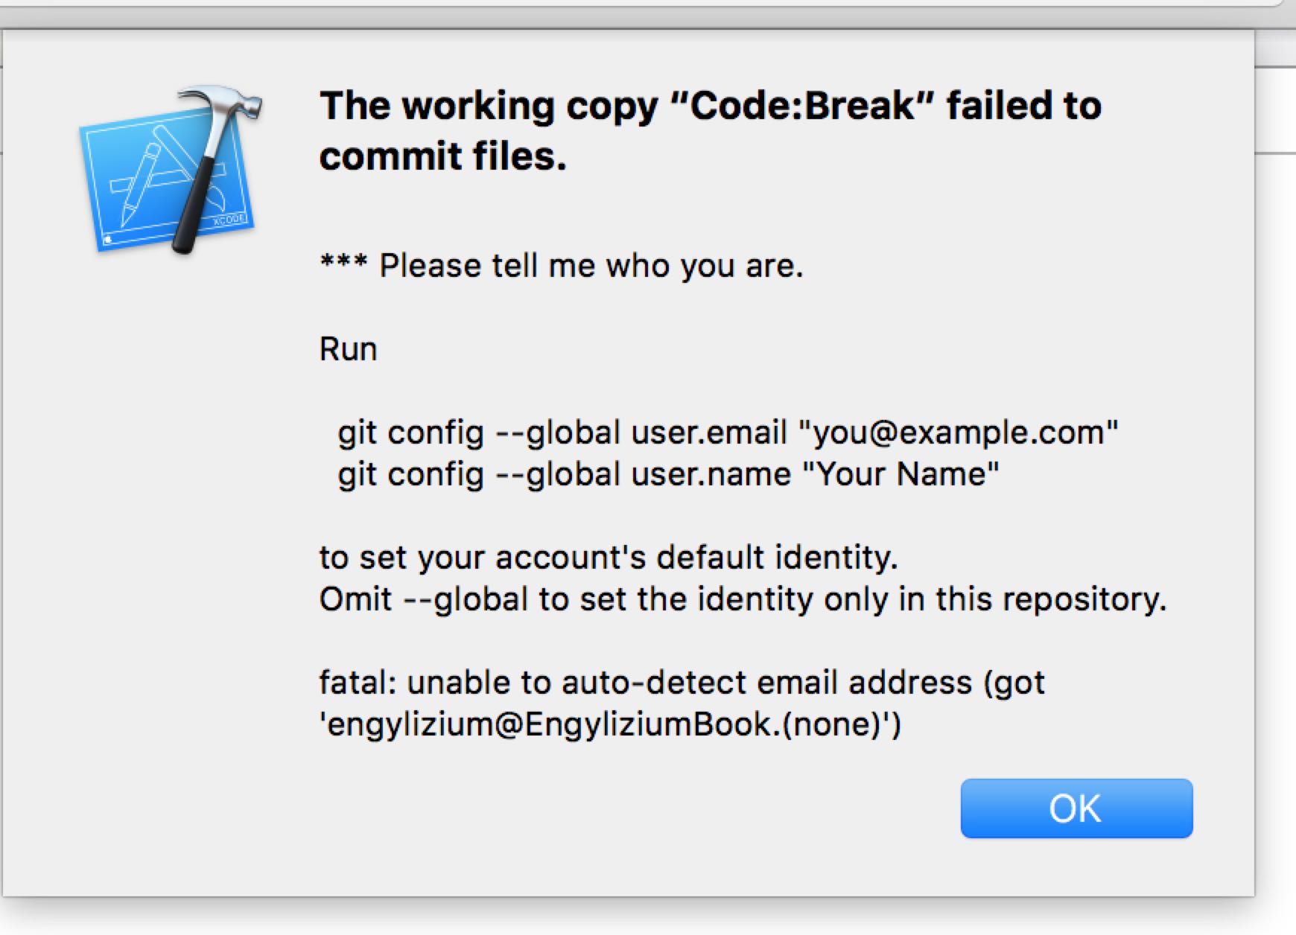The width and height of the screenshot is (1296, 935).
Task: Click "--global" in the Omit sentence
Action: click(x=466, y=599)
